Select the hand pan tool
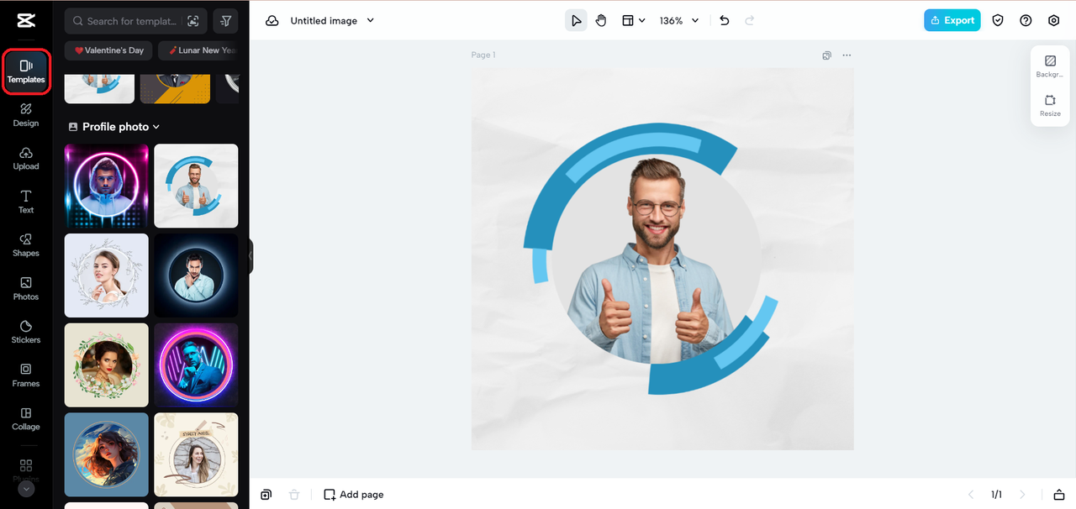This screenshot has height=509, width=1076. (x=601, y=20)
